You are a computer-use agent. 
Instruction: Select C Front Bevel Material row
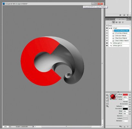click(x=122, y=33)
